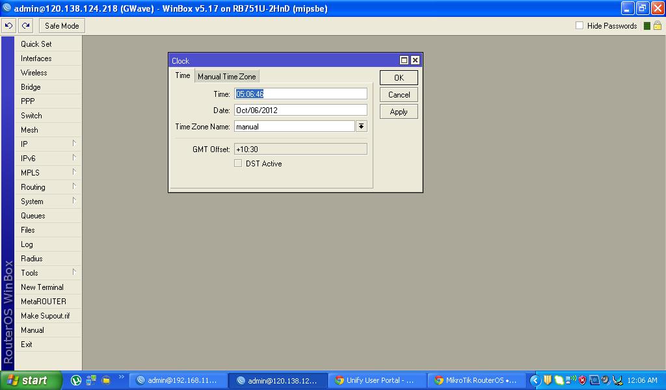666x390 pixels.
Task: Open Unify User Portal Chrome taskbar button
Action: [377, 381]
